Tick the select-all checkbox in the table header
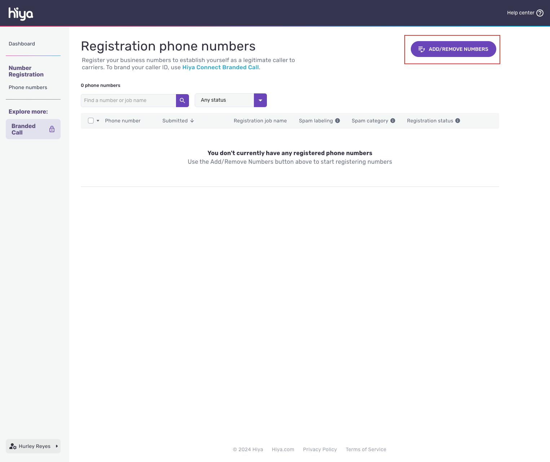 [x=91, y=120]
